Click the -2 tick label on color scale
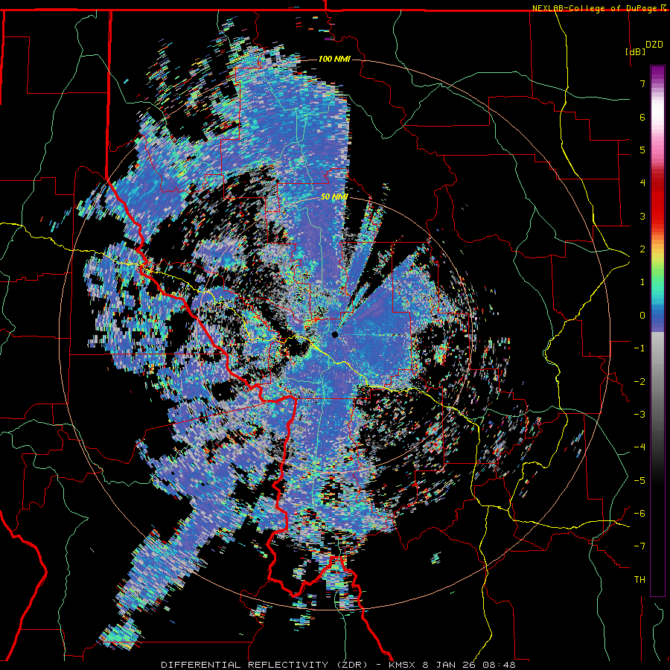Viewport: 670px width, 670px height. (639, 382)
